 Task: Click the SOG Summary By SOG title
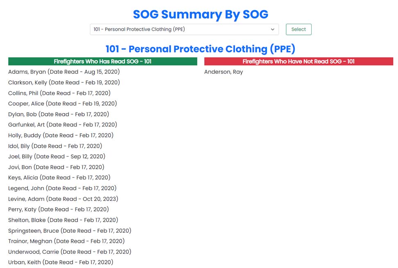200,14
